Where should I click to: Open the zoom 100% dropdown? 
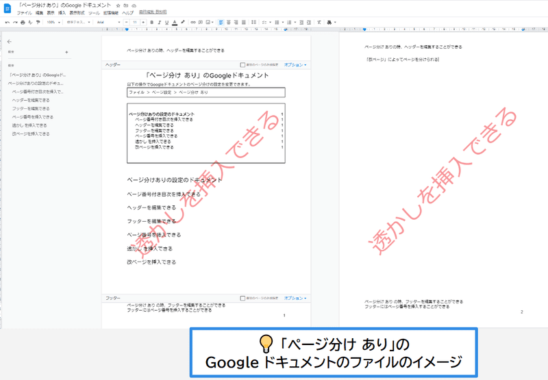point(53,23)
